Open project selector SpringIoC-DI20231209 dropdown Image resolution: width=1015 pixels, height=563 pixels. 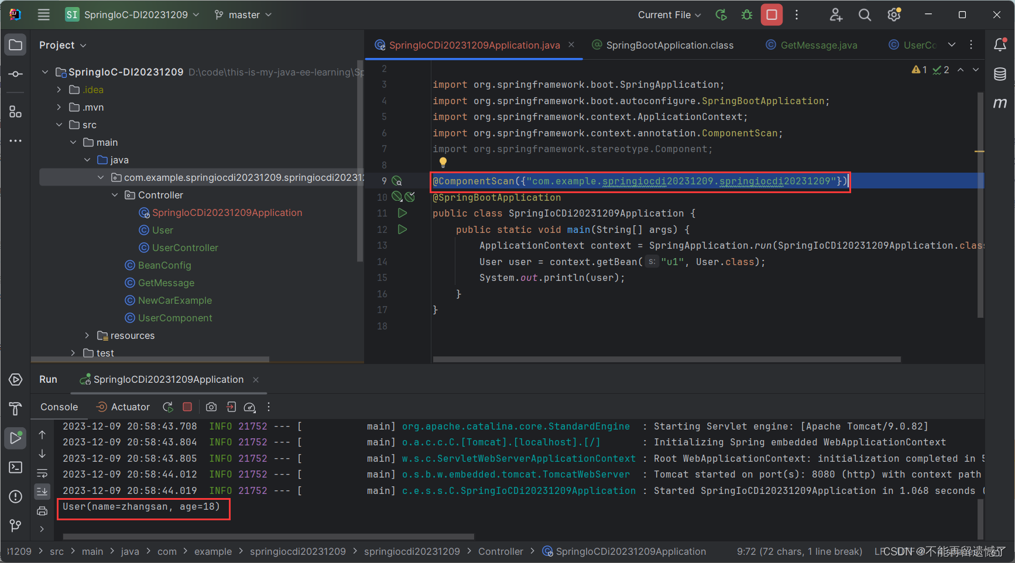tap(132, 15)
